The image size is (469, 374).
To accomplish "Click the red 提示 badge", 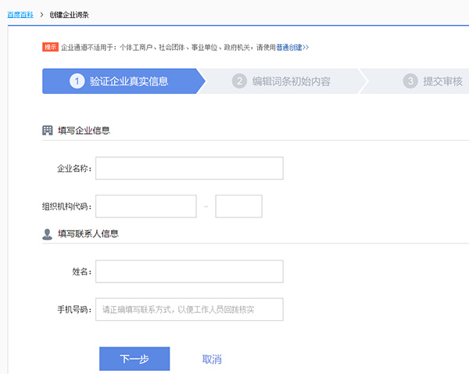I will tap(50, 47).
